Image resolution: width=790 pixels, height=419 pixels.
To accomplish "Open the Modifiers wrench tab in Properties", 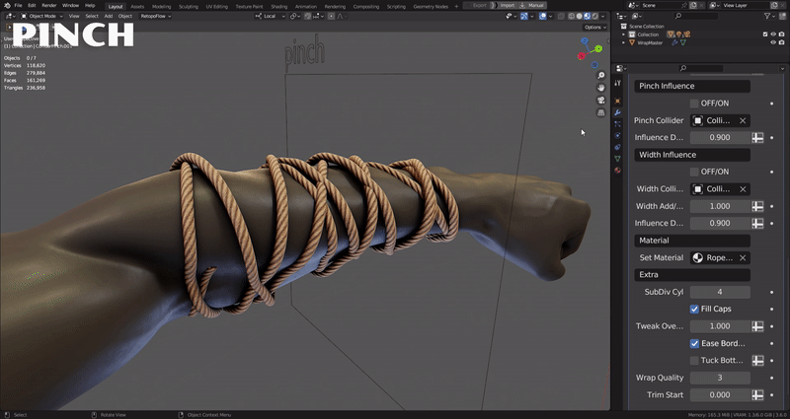I will (618, 112).
